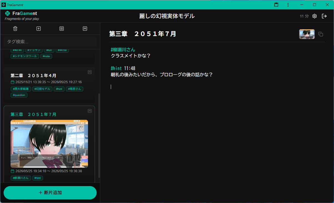The width and height of the screenshot is (334, 203).
Task: Click the クラスメイトかな？ line
Action: pos(130,56)
